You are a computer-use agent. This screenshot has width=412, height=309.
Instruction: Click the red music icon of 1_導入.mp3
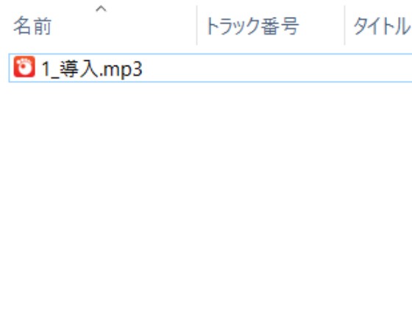(24, 67)
